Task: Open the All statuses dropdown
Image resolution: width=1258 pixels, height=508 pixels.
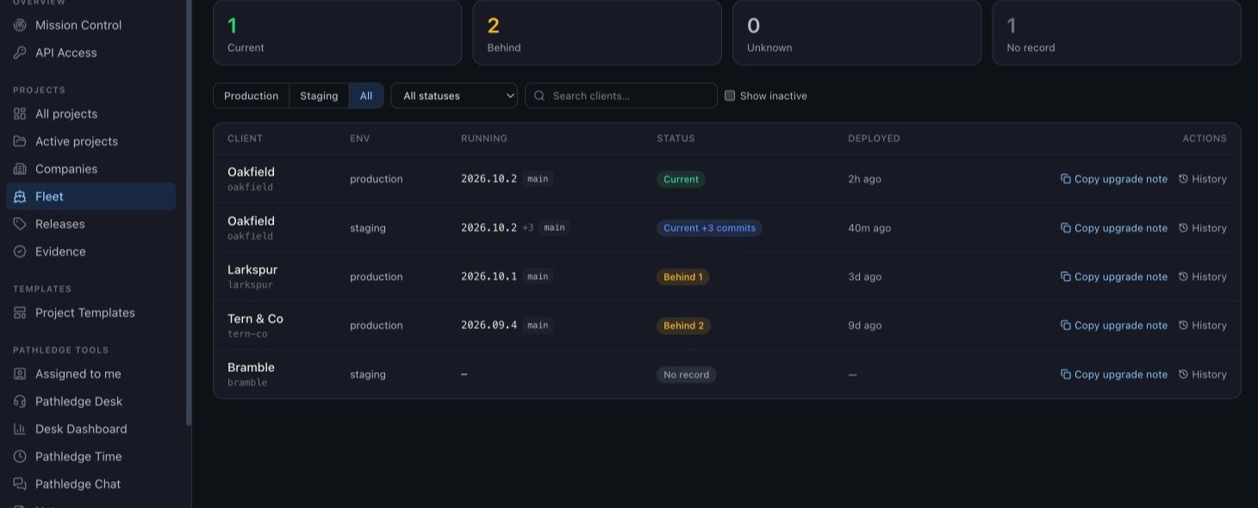Action: 454,96
